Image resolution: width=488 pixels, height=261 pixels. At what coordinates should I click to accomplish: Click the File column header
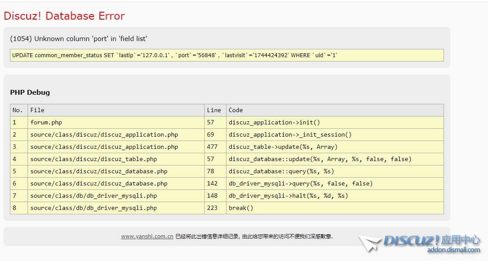pos(38,110)
